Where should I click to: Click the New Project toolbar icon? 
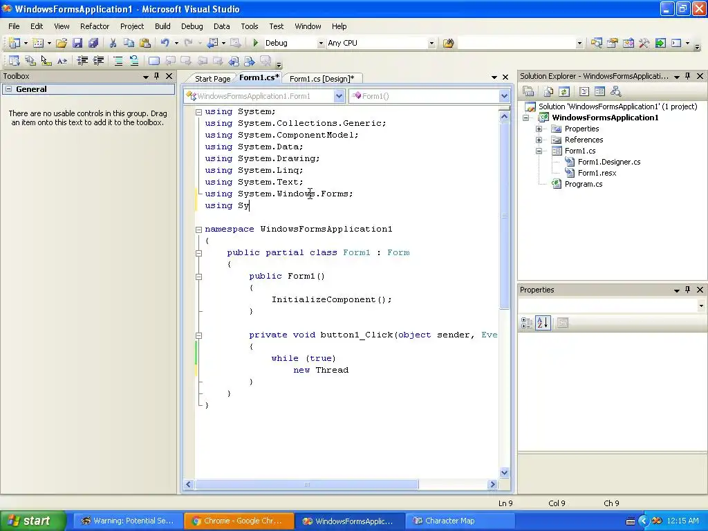(x=15, y=43)
